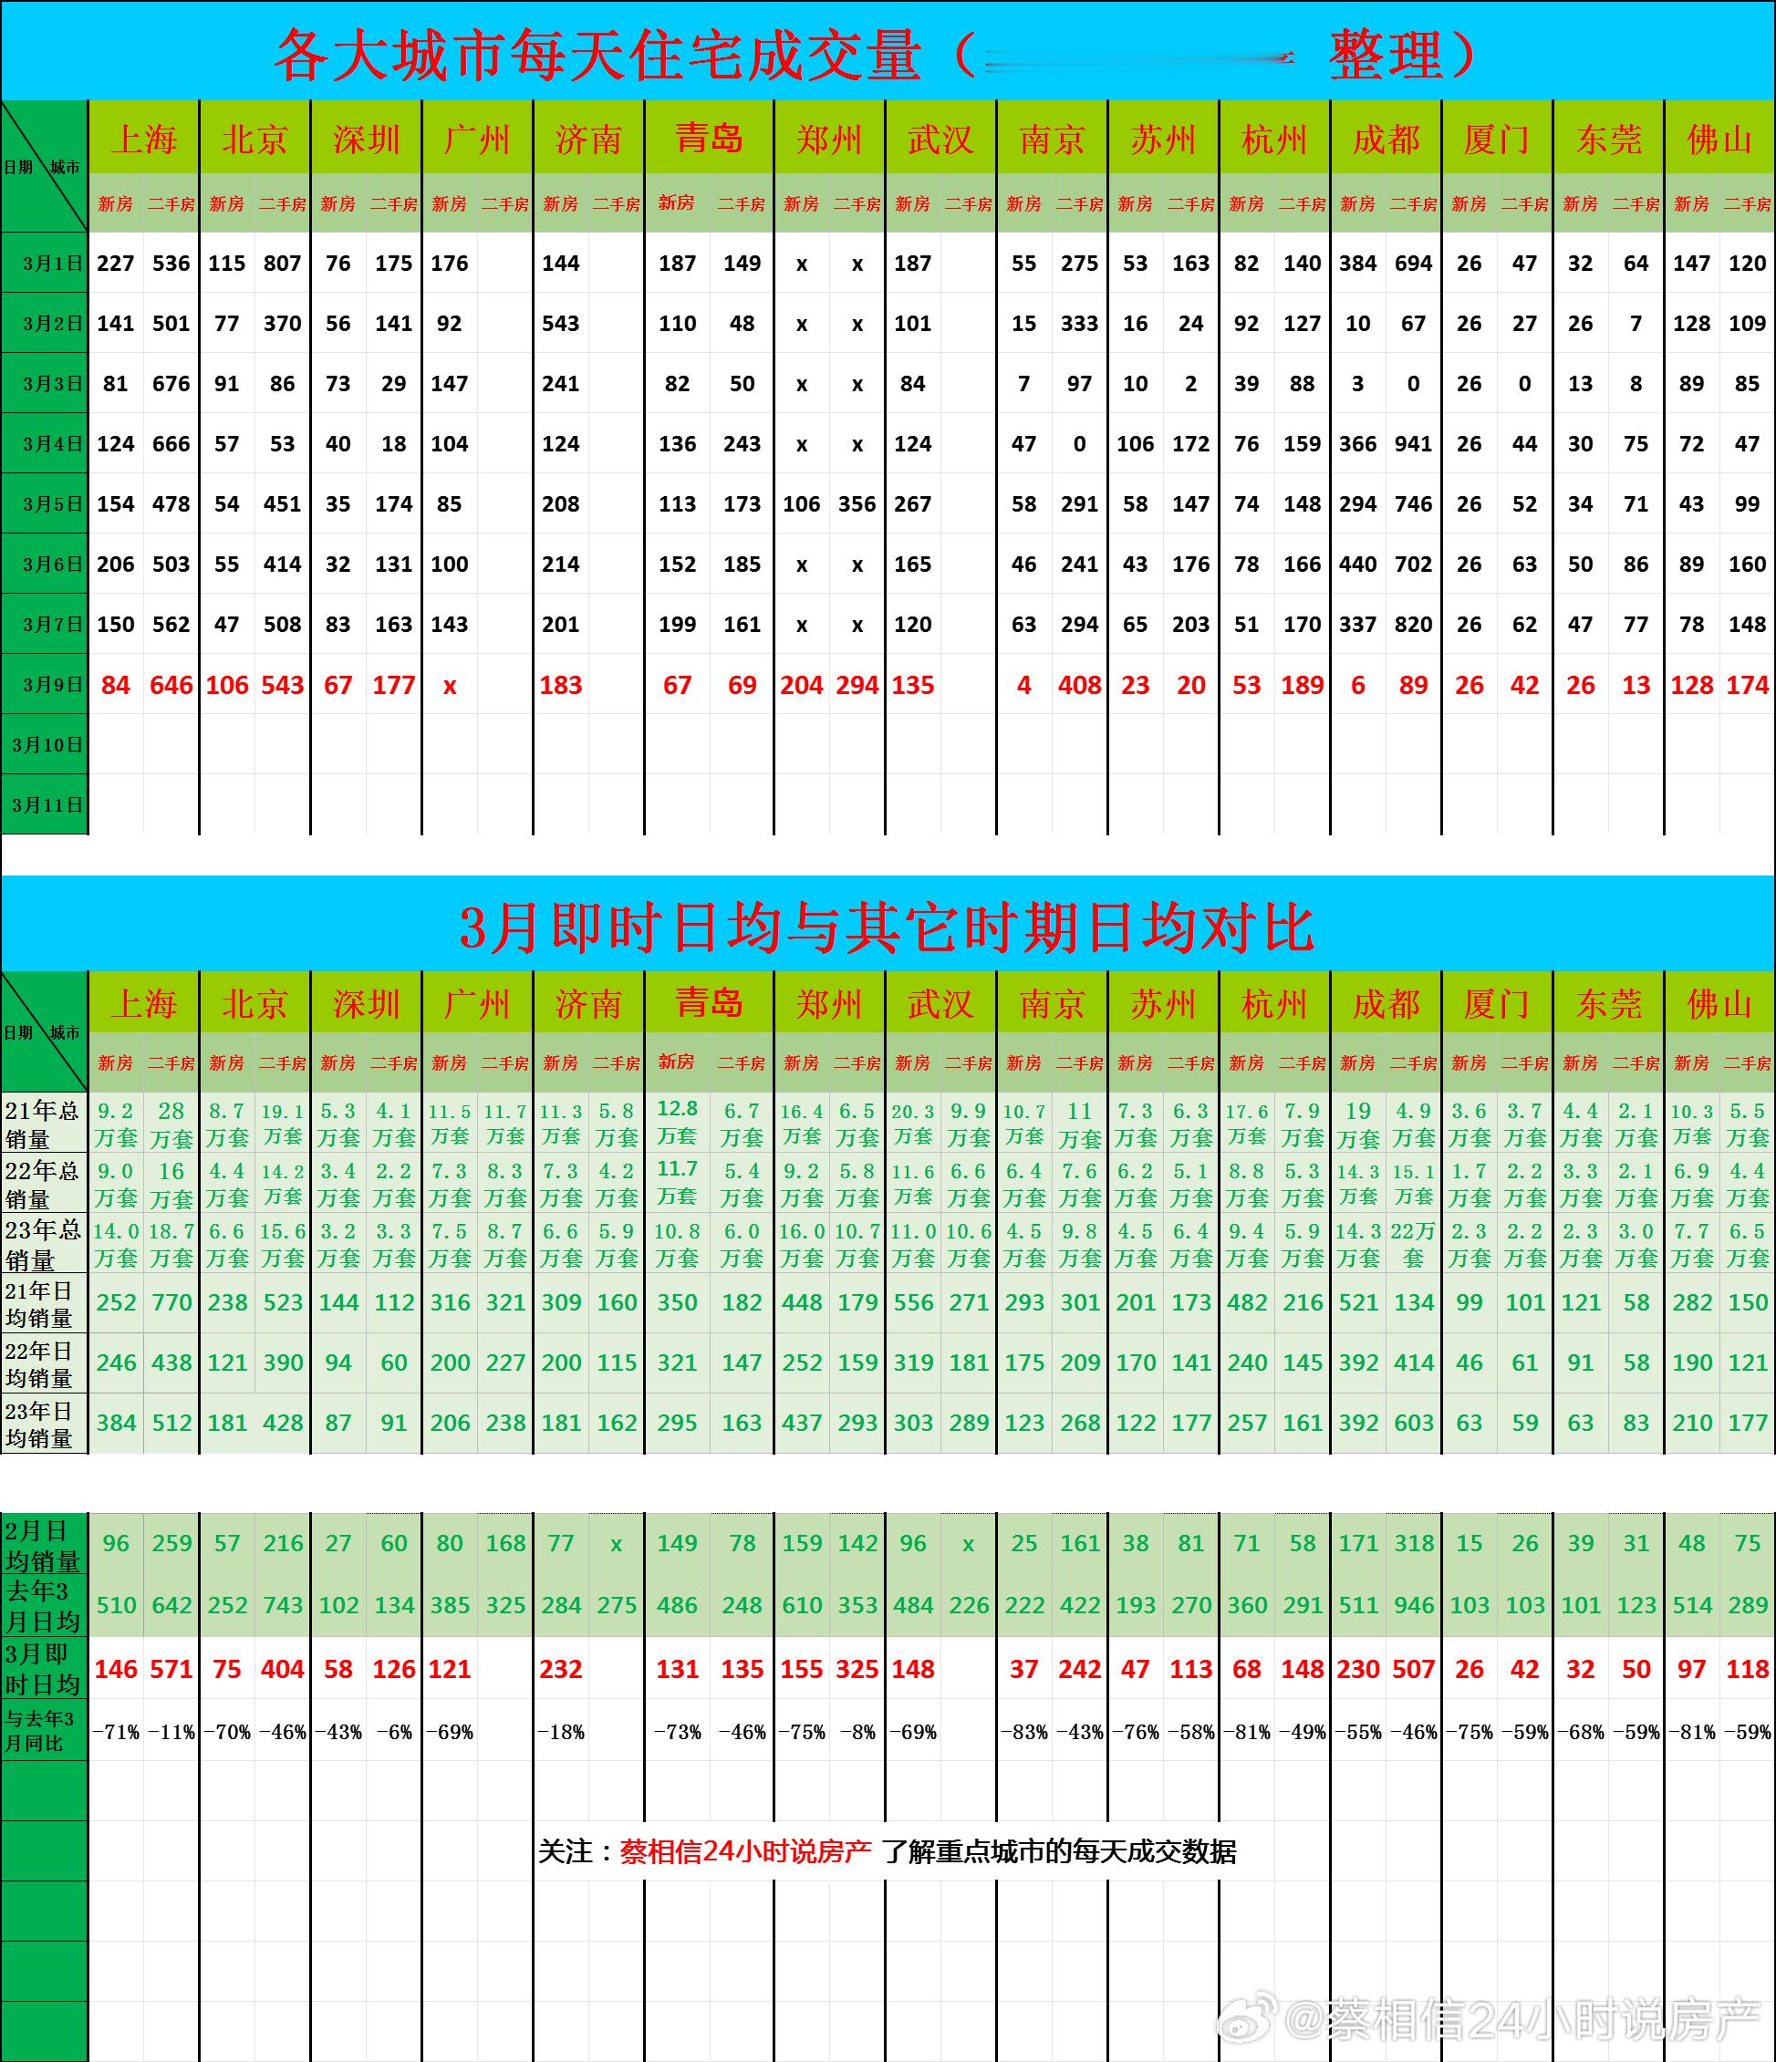Image resolution: width=1776 pixels, height=2062 pixels.
Task: Click 佛山 header in daily volume table
Action: 1719,139
